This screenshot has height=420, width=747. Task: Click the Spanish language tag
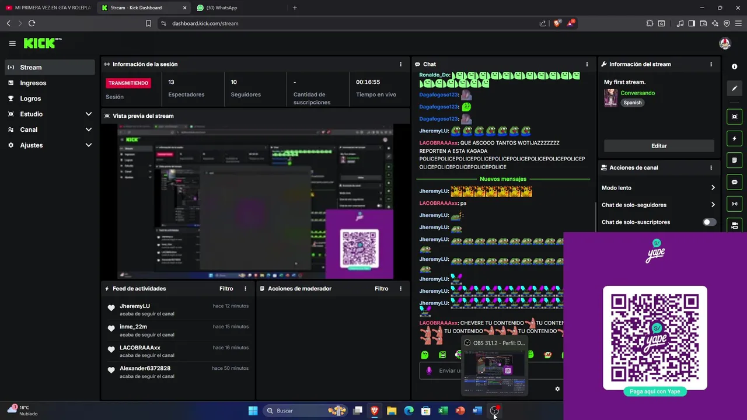click(632, 103)
